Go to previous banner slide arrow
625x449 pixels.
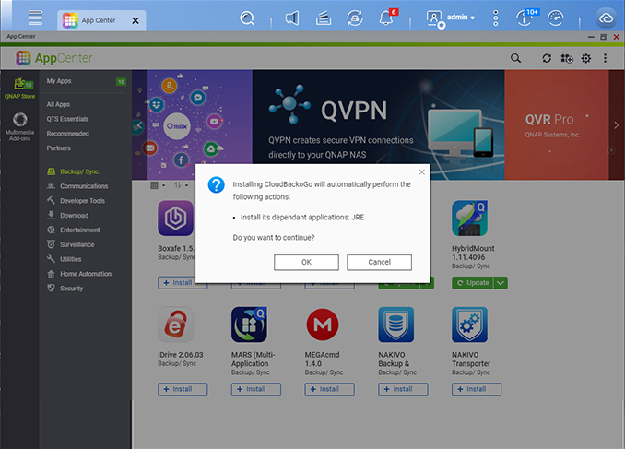pyautogui.click(x=138, y=125)
